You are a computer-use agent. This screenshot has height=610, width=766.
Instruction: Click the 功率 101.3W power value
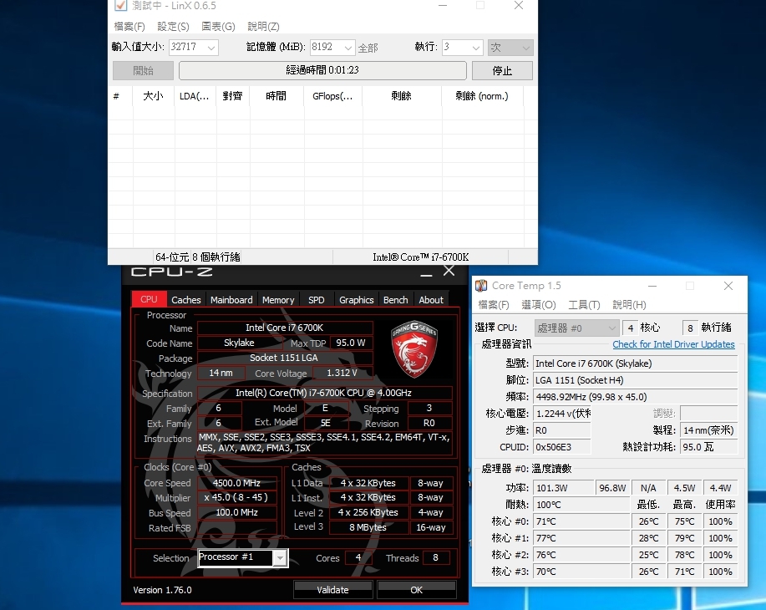563,488
